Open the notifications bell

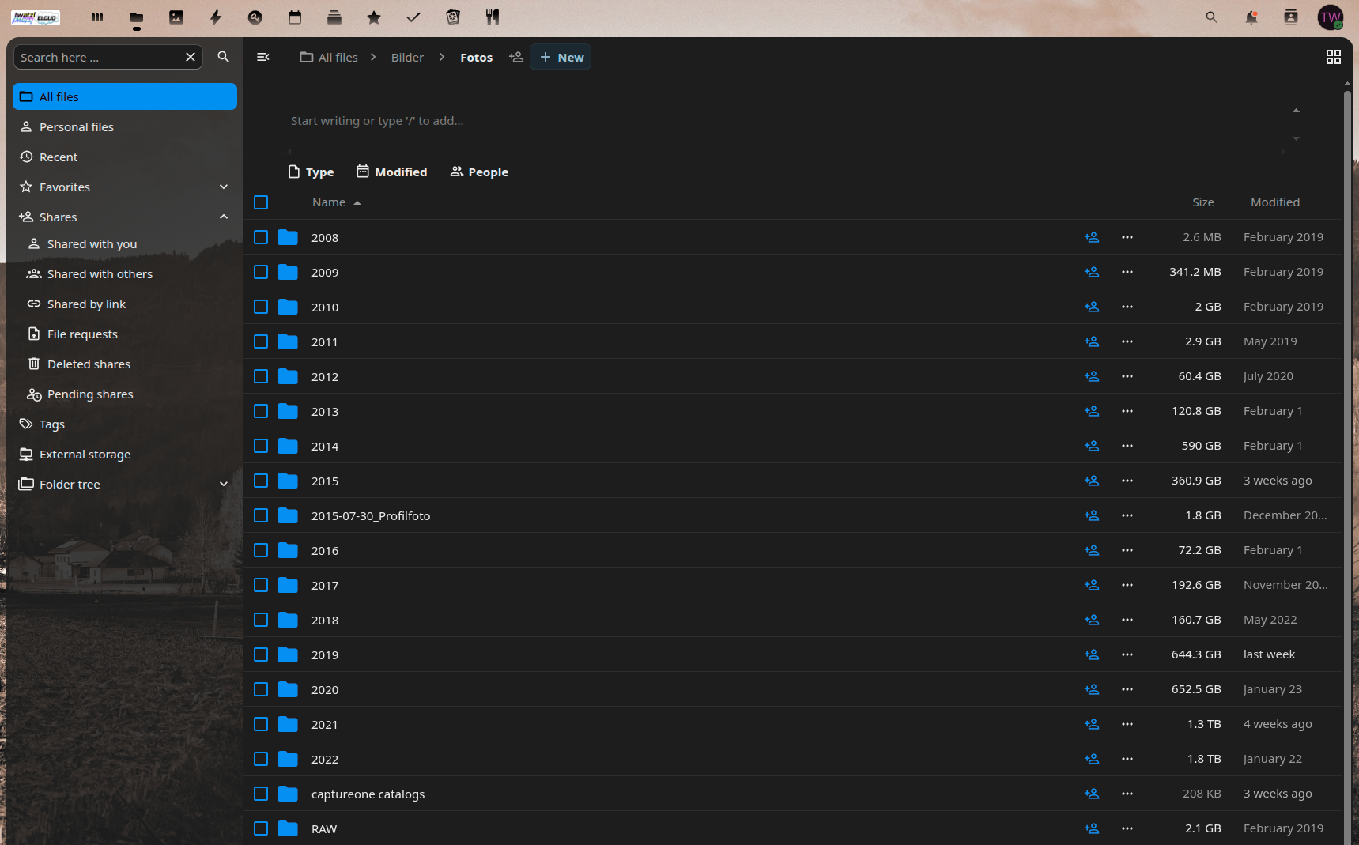tap(1251, 17)
